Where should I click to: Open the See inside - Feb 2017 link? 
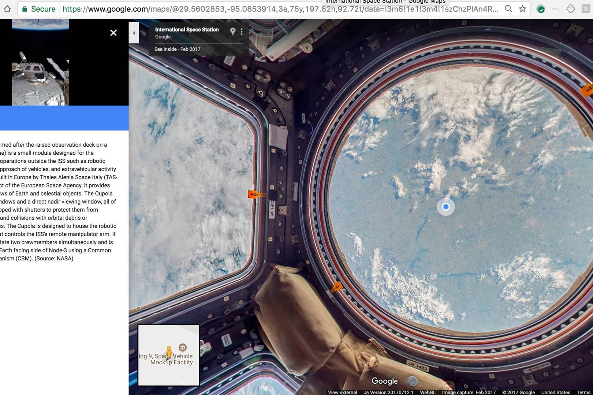[x=177, y=49]
